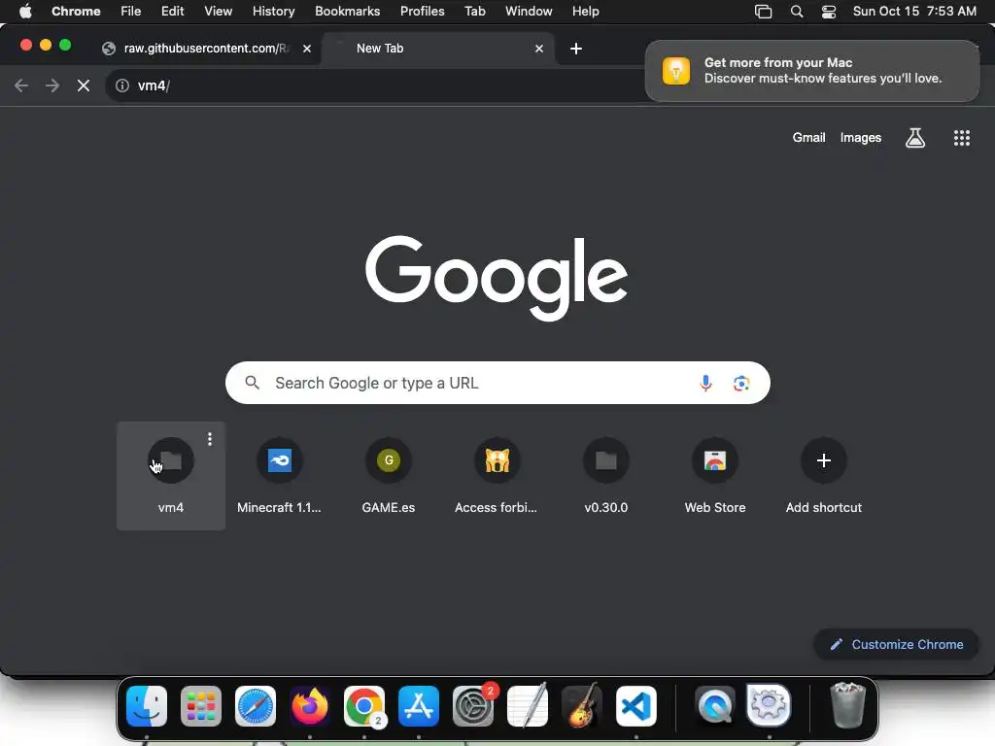Click the Chrome icon in the Dock

364,706
